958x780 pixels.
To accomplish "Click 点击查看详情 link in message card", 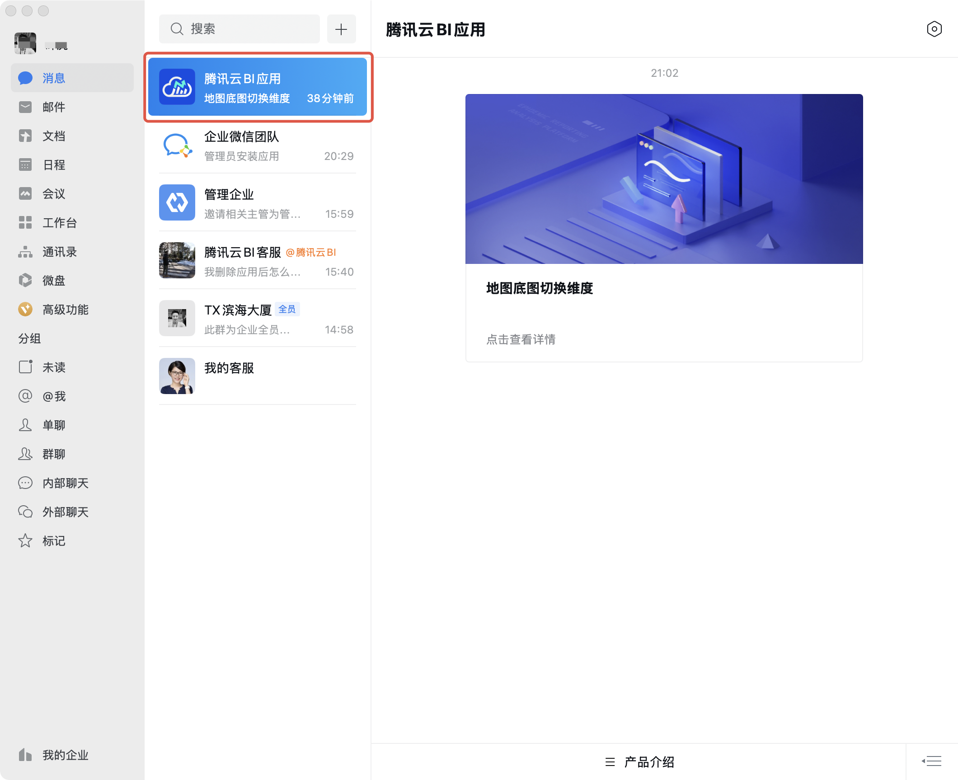I will [521, 339].
